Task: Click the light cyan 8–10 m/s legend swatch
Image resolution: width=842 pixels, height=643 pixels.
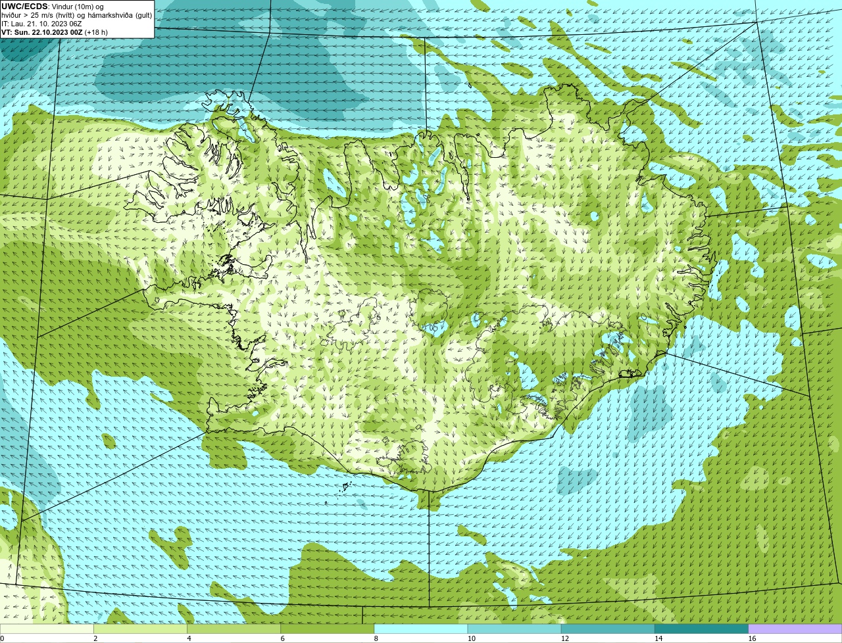Action: [x=420, y=629]
